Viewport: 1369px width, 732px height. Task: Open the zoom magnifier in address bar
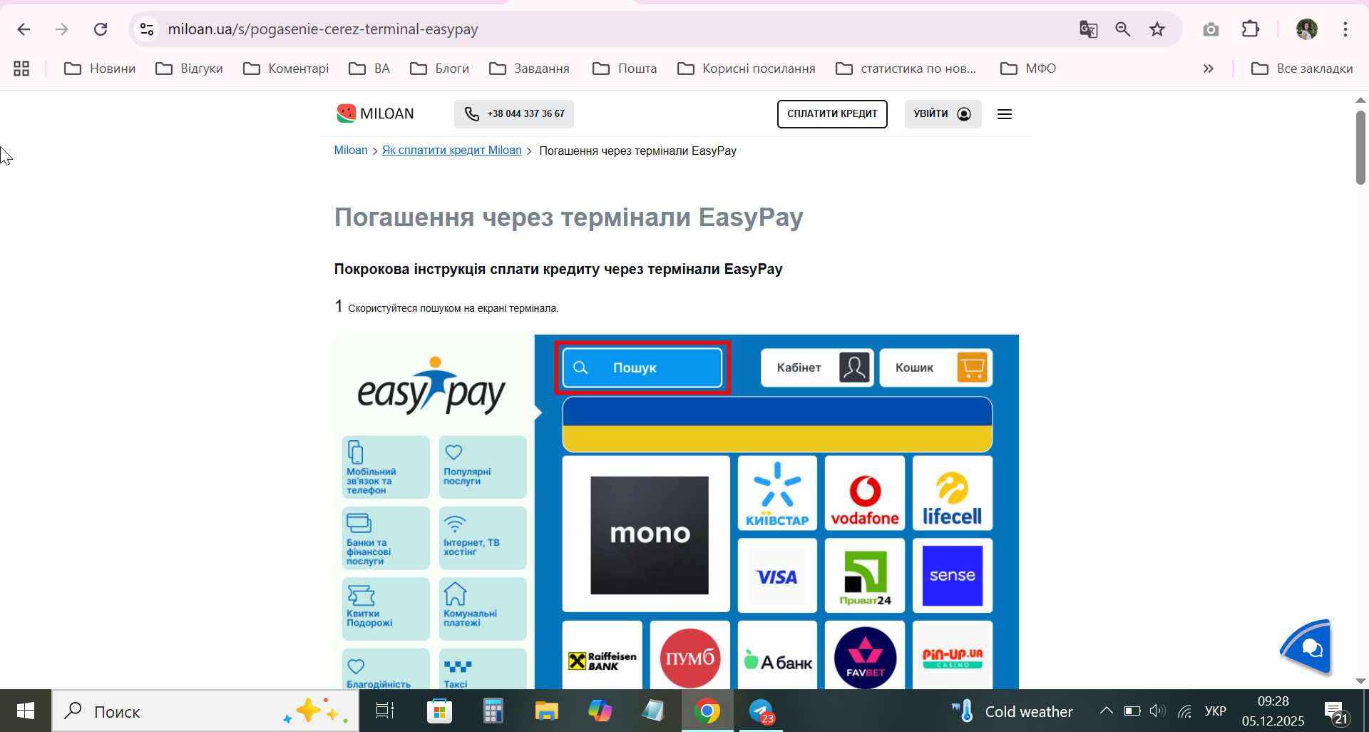point(1123,29)
